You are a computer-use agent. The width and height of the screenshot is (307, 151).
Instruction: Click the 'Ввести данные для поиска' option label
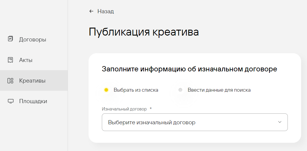tap(219, 90)
